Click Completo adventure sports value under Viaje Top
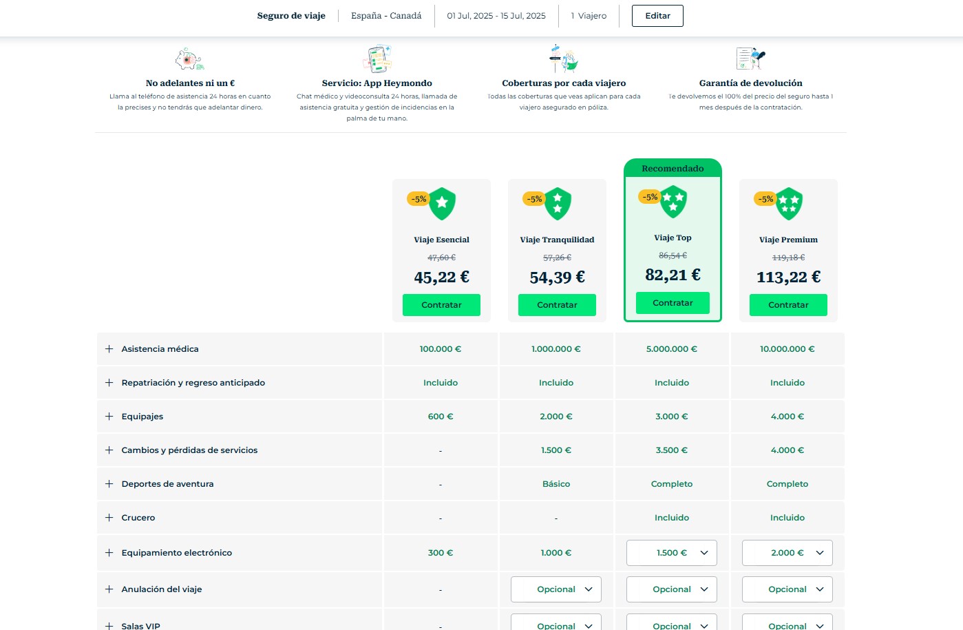The height and width of the screenshot is (630, 963). click(x=672, y=484)
